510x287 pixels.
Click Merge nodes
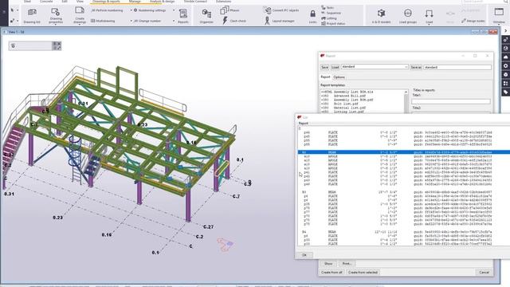click(473, 21)
